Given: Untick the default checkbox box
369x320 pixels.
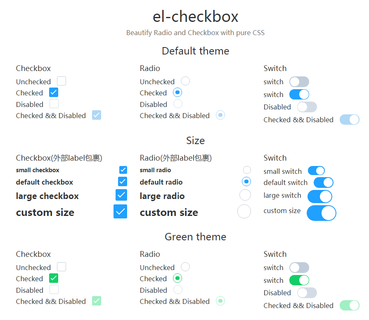Looking at the screenshot, I should coord(123,182).
